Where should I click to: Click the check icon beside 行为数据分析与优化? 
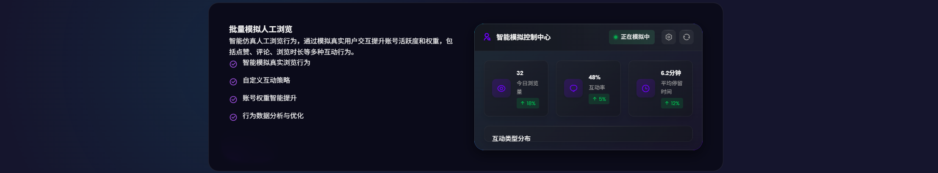233,117
